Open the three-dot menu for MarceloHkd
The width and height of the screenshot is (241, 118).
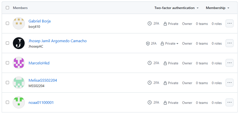229,63
